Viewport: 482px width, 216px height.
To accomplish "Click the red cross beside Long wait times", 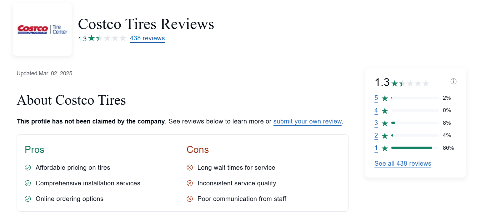I will (190, 168).
